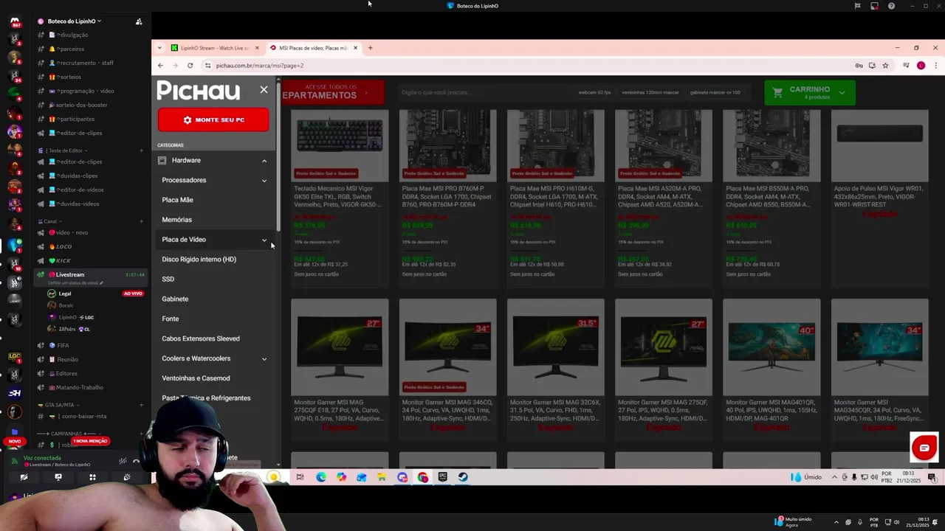Join the FIFA voice channel

63,345
